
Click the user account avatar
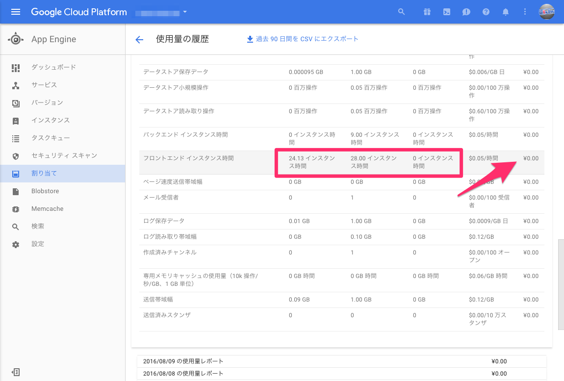coord(546,12)
